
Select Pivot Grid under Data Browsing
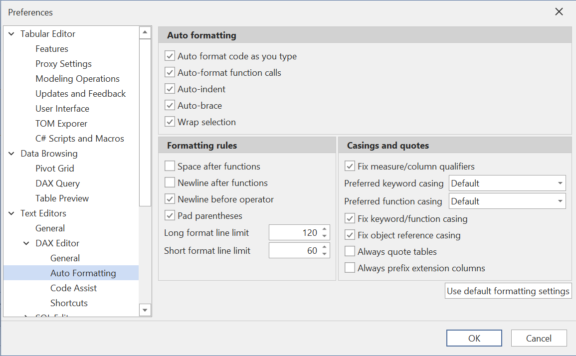55,168
